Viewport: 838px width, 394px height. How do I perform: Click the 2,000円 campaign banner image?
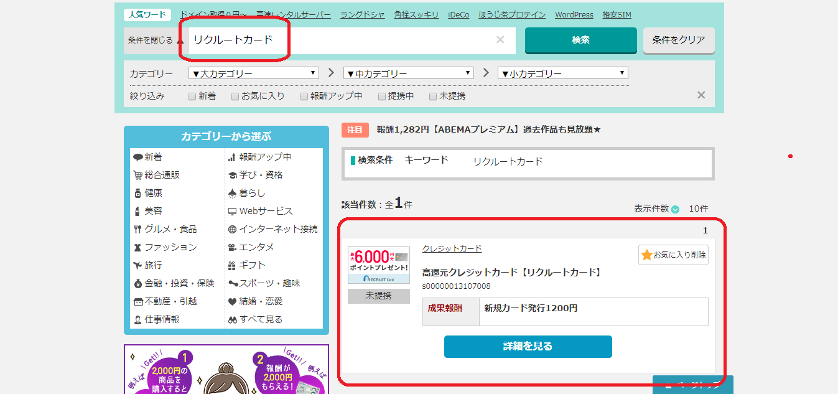click(226, 370)
